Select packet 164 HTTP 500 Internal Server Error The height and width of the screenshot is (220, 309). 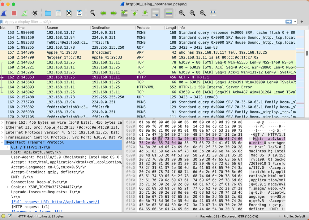tap(148, 87)
